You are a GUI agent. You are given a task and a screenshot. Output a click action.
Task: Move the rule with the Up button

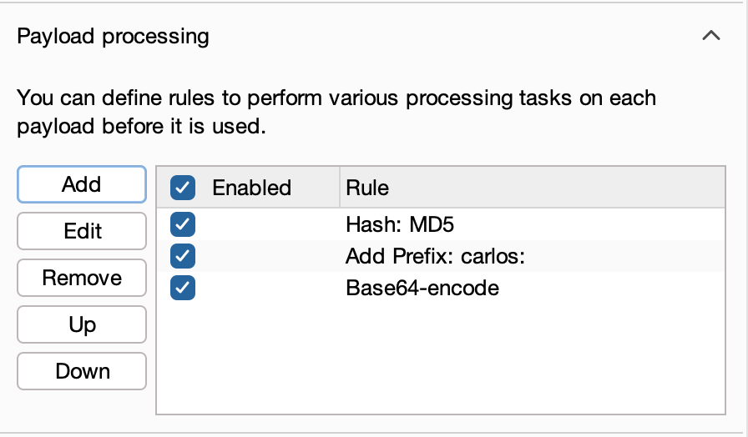click(x=82, y=324)
